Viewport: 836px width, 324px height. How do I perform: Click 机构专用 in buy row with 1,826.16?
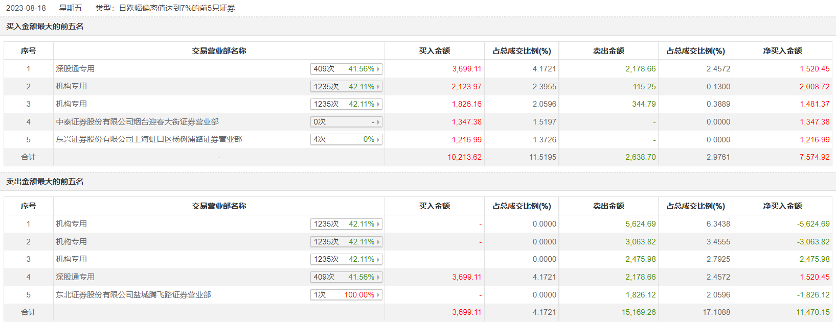72,104
